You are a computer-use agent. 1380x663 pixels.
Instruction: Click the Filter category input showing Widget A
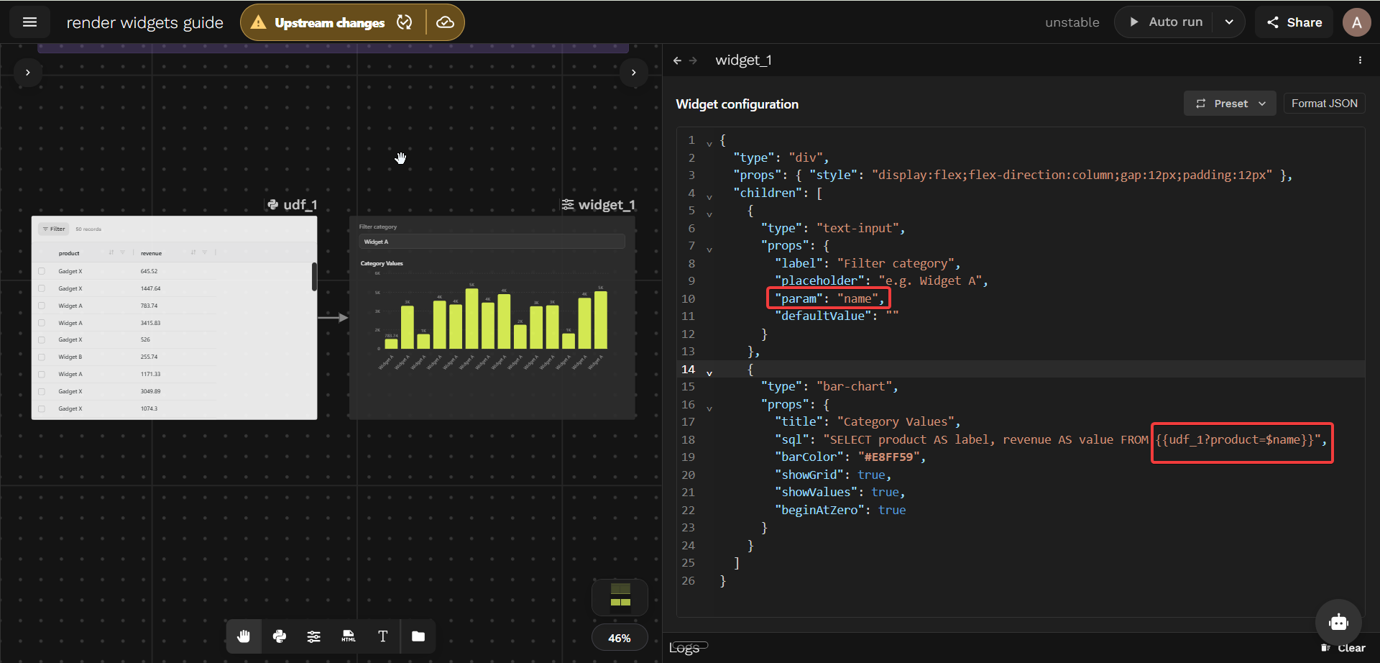click(492, 242)
